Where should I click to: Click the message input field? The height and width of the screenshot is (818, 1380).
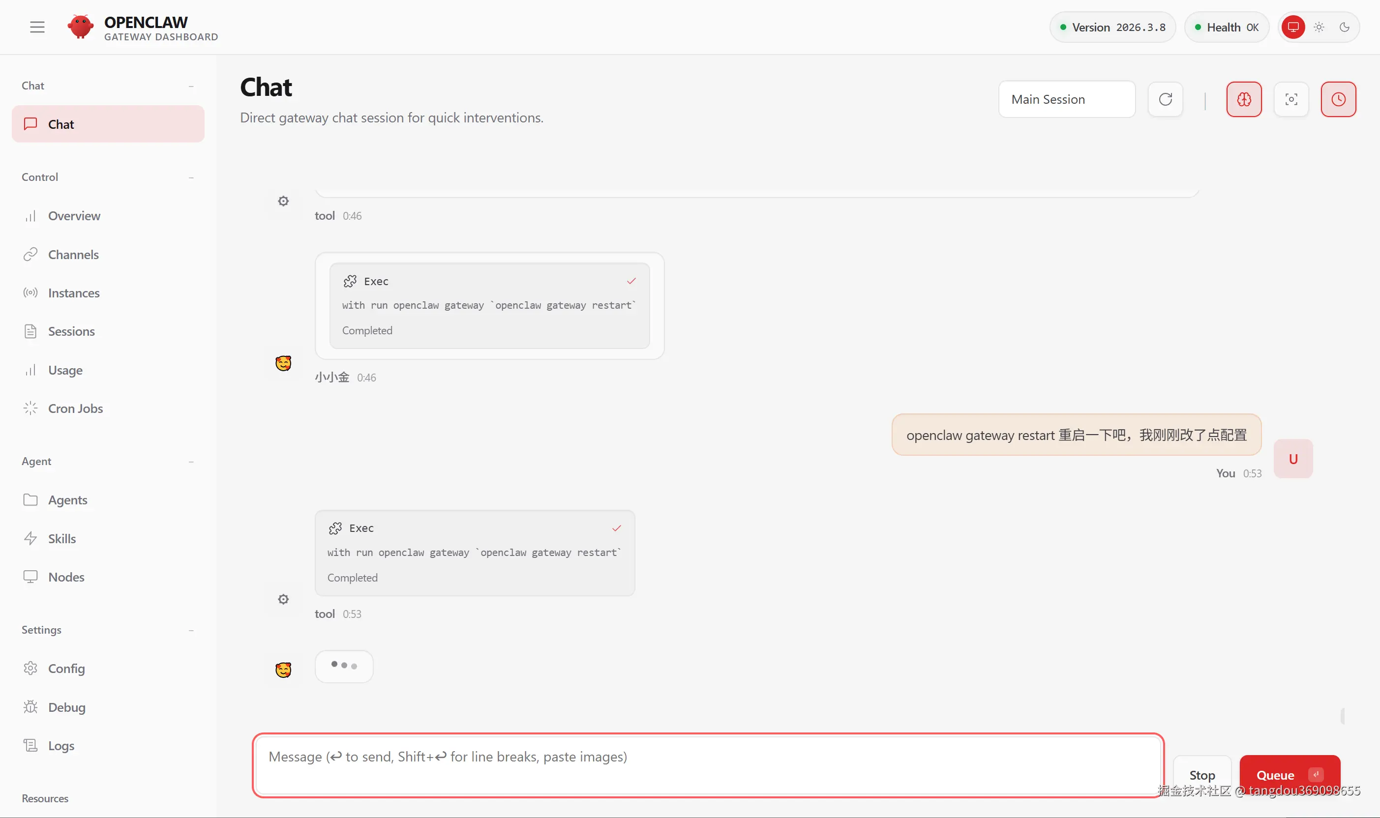coord(708,764)
